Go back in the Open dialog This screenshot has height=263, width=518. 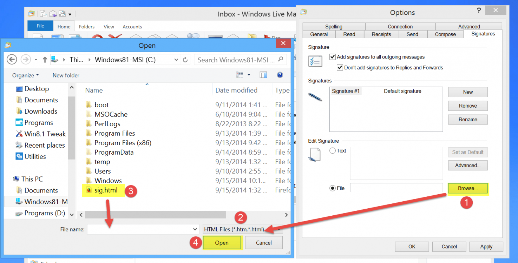click(x=12, y=60)
